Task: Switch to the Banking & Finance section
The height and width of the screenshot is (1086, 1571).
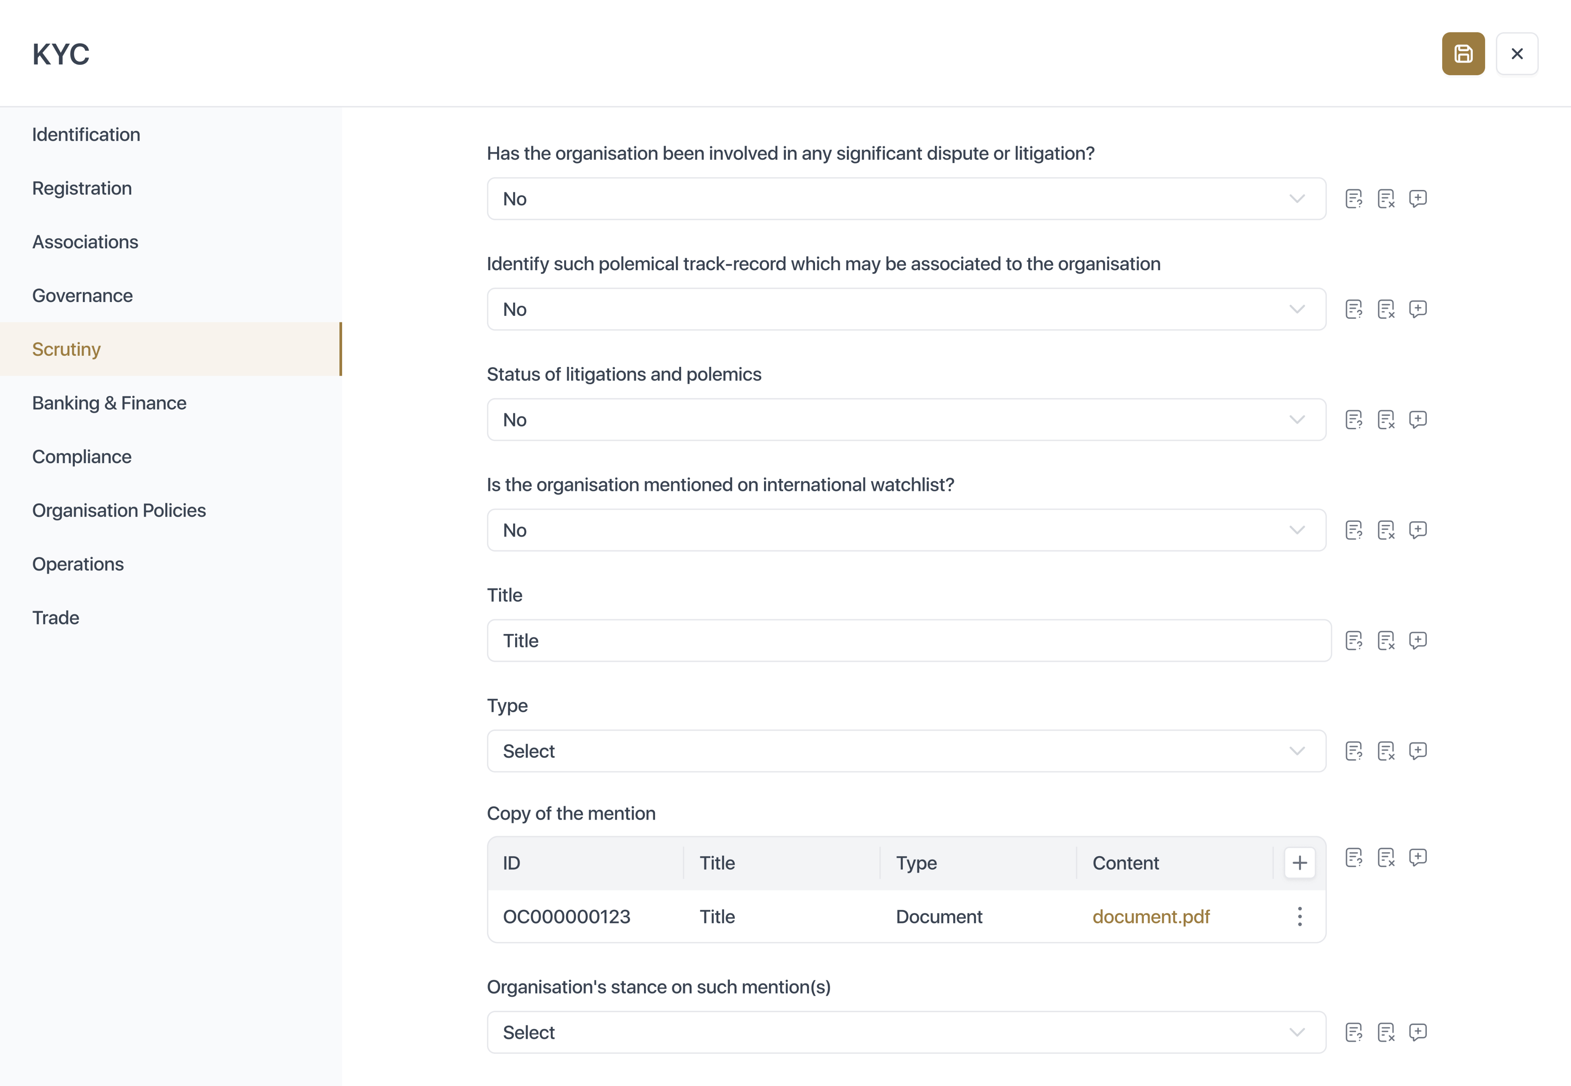Action: coord(109,403)
